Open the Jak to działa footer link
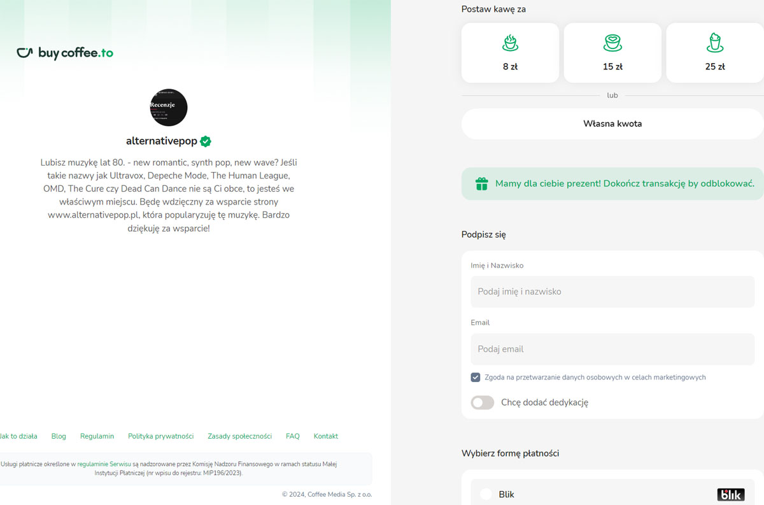The height and width of the screenshot is (505, 764). (18, 436)
